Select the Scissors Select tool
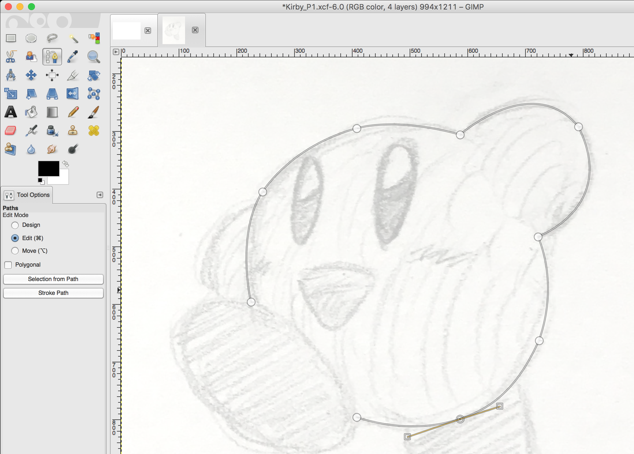Image resolution: width=634 pixels, height=454 pixels. pyautogui.click(x=11, y=57)
